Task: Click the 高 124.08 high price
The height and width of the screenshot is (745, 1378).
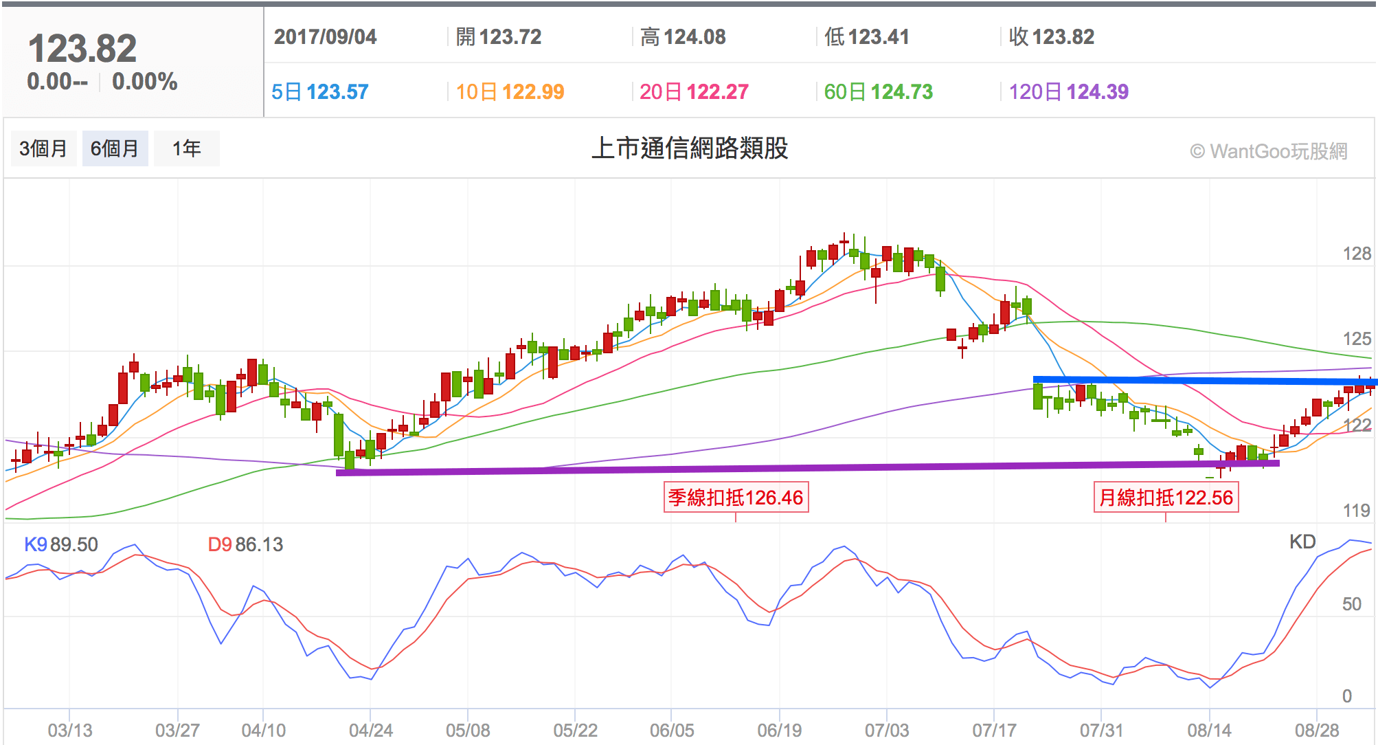Action: coord(683,36)
